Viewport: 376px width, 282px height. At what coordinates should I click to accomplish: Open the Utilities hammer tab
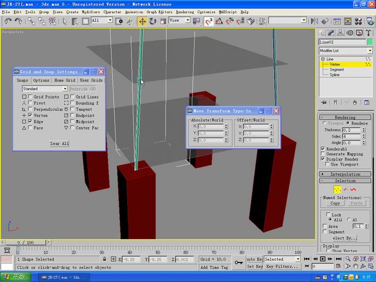click(x=368, y=33)
